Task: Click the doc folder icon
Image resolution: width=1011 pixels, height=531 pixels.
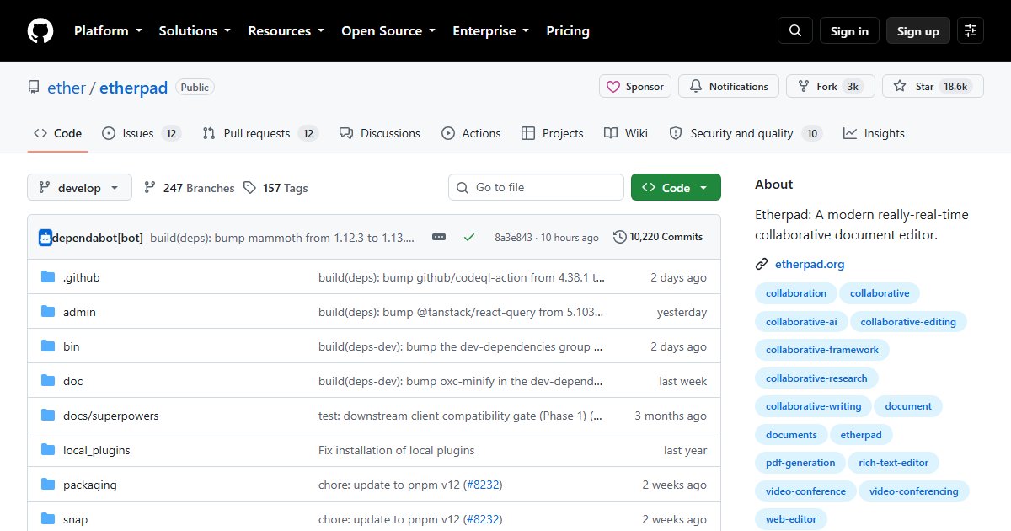Action: (48, 381)
